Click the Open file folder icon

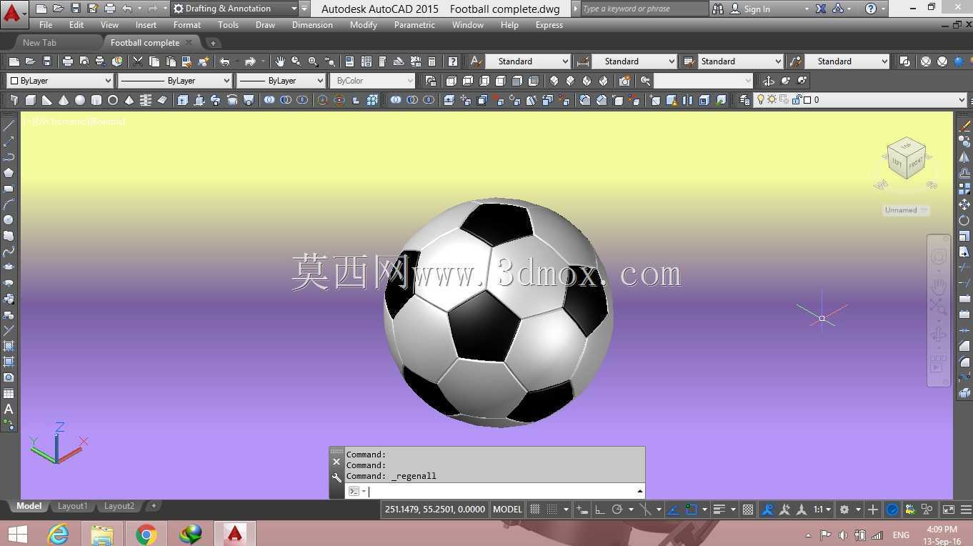coord(31,61)
